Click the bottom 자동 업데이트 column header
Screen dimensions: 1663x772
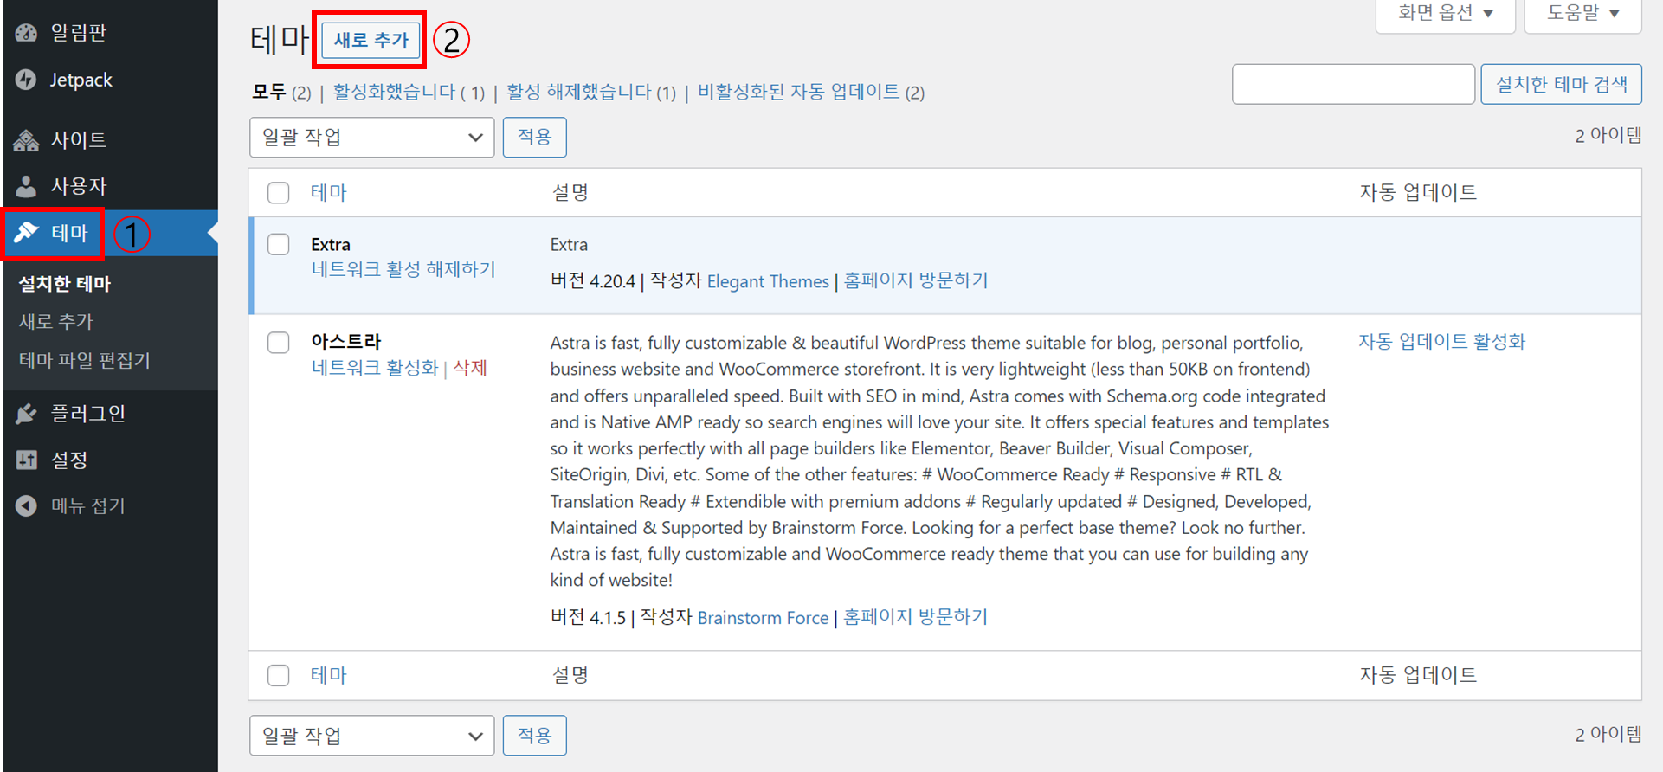click(x=1418, y=675)
